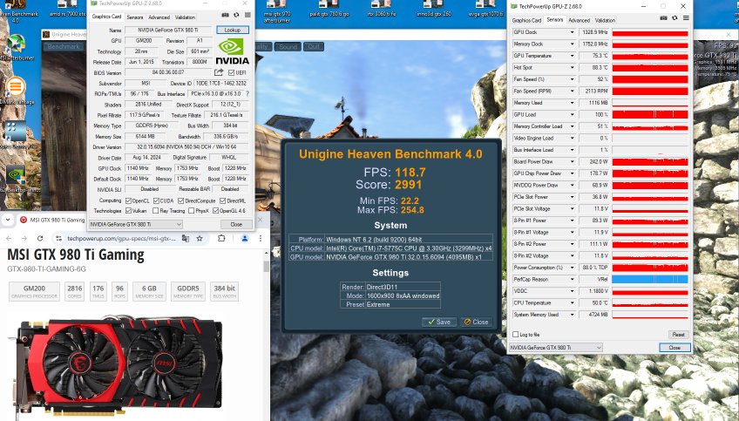Click refresh icon in Graphics Card GPU-Z window
The image size is (739, 421).
[236, 15]
